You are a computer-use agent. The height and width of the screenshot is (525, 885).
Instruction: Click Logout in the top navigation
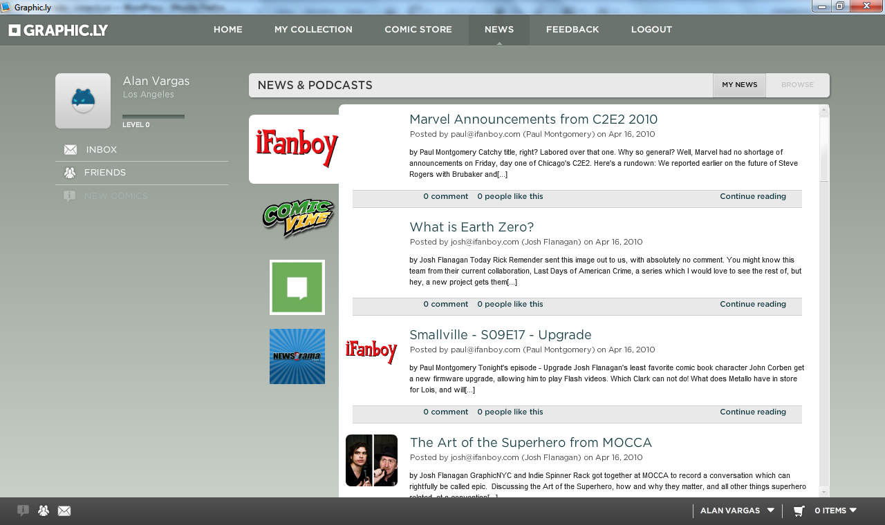point(651,30)
